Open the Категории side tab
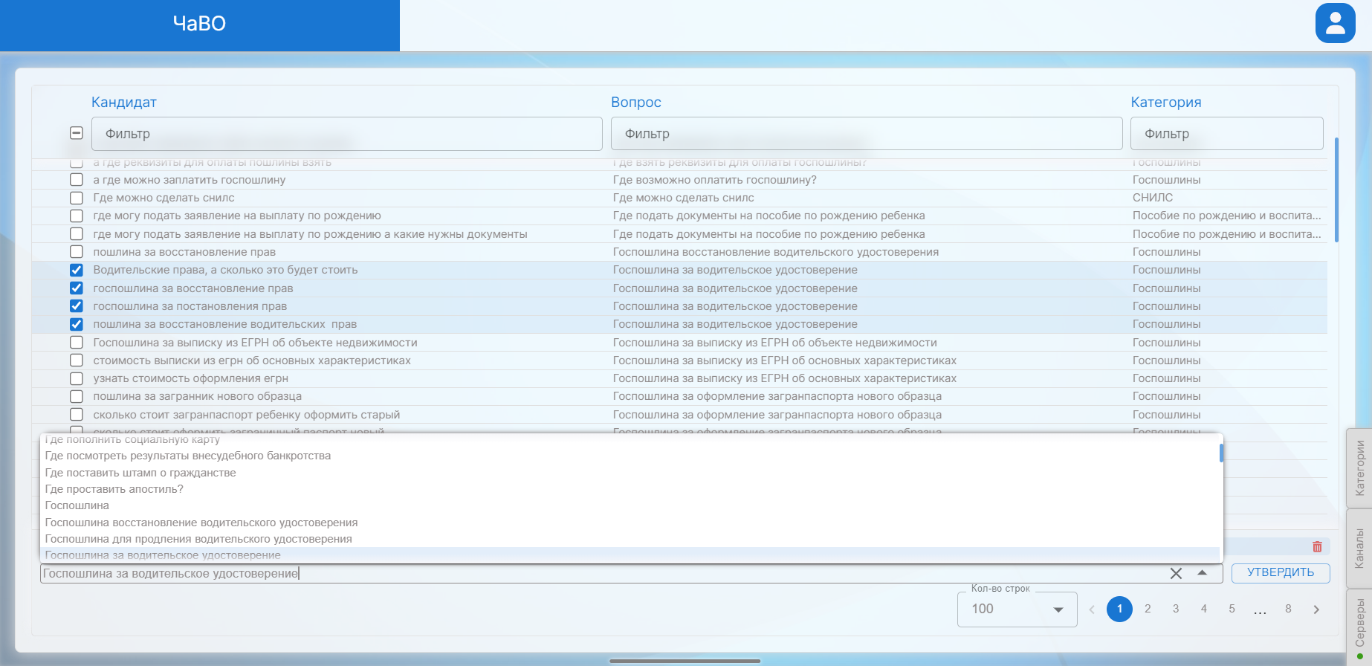Image resolution: width=1372 pixels, height=666 pixels. [1359, 468]
